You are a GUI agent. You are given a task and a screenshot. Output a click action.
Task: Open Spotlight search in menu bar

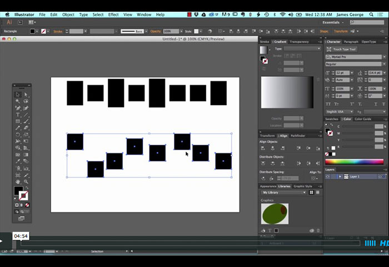371,14
